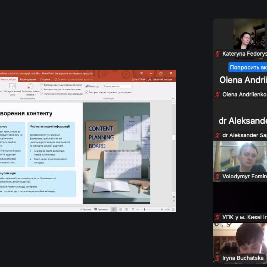Click the vertical scrollbar up arrow
Image resolution: width=267 pixels, height=267 pixels.
174,102
